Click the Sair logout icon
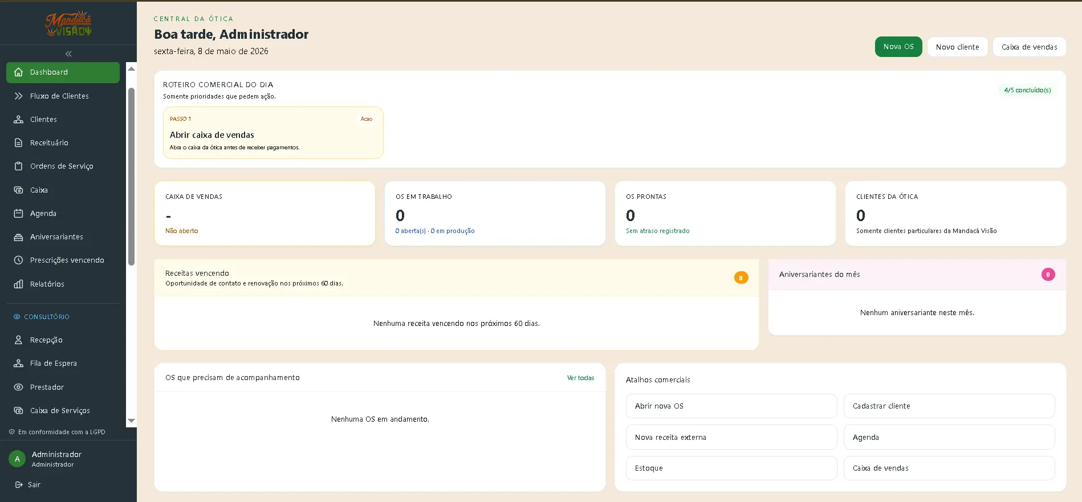The image size is (1082, 502). [x=19, y=484]
